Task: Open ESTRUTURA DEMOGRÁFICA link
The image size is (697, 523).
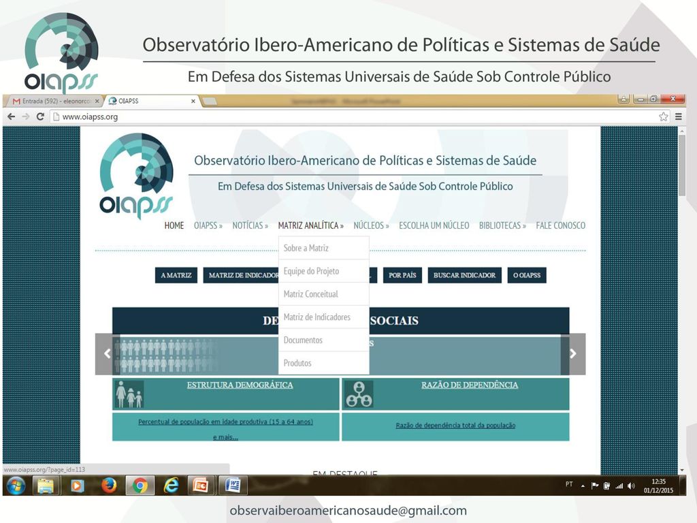Action: (x=240, y=385)
